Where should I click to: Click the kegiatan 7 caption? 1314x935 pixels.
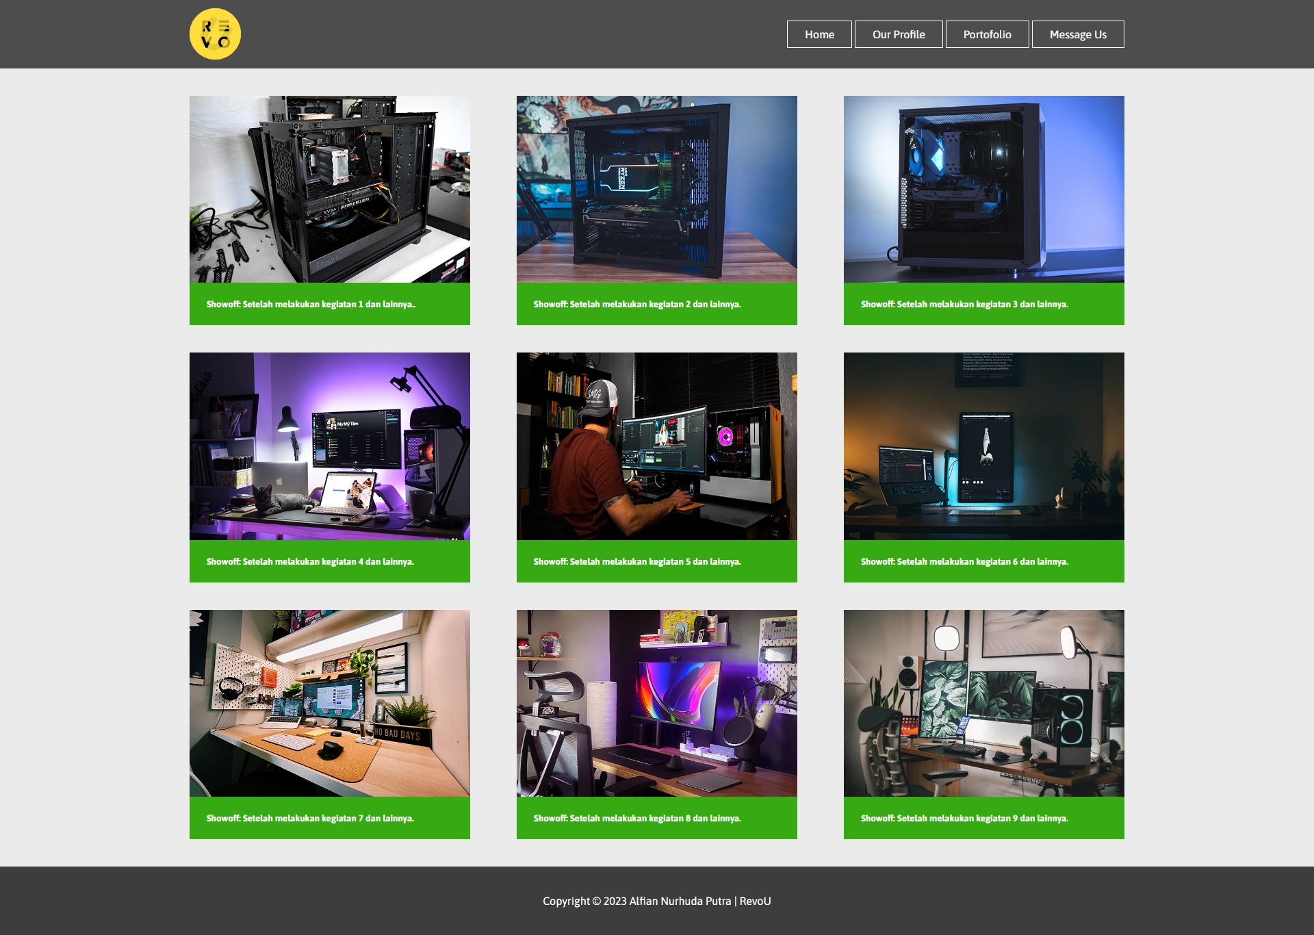310,818
